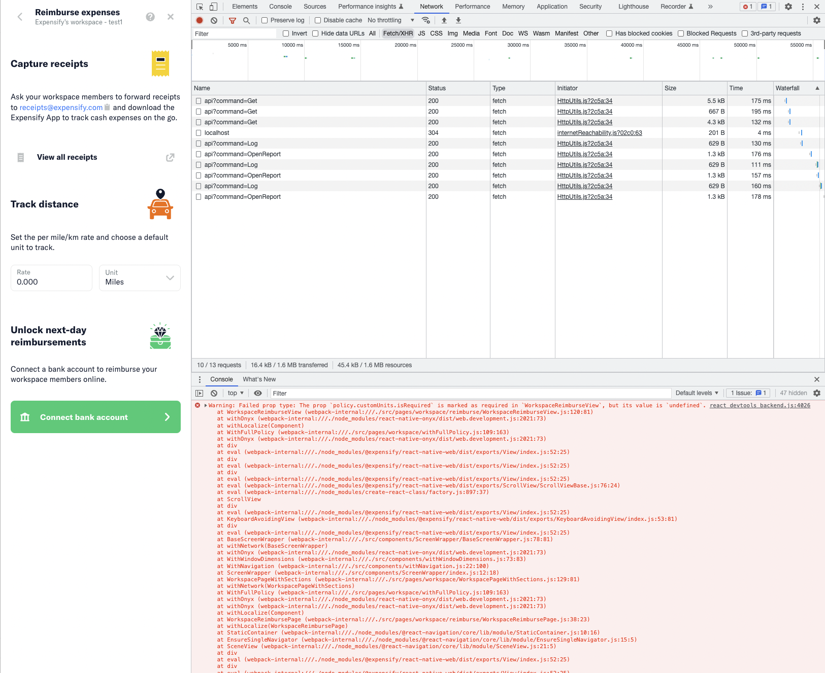Select checkbox for localhost request row
Viewport: 825px width, 673px height.
click(x=199, y=133)
